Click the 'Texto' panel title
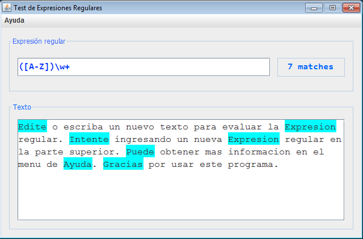 [x=22, y=107]
